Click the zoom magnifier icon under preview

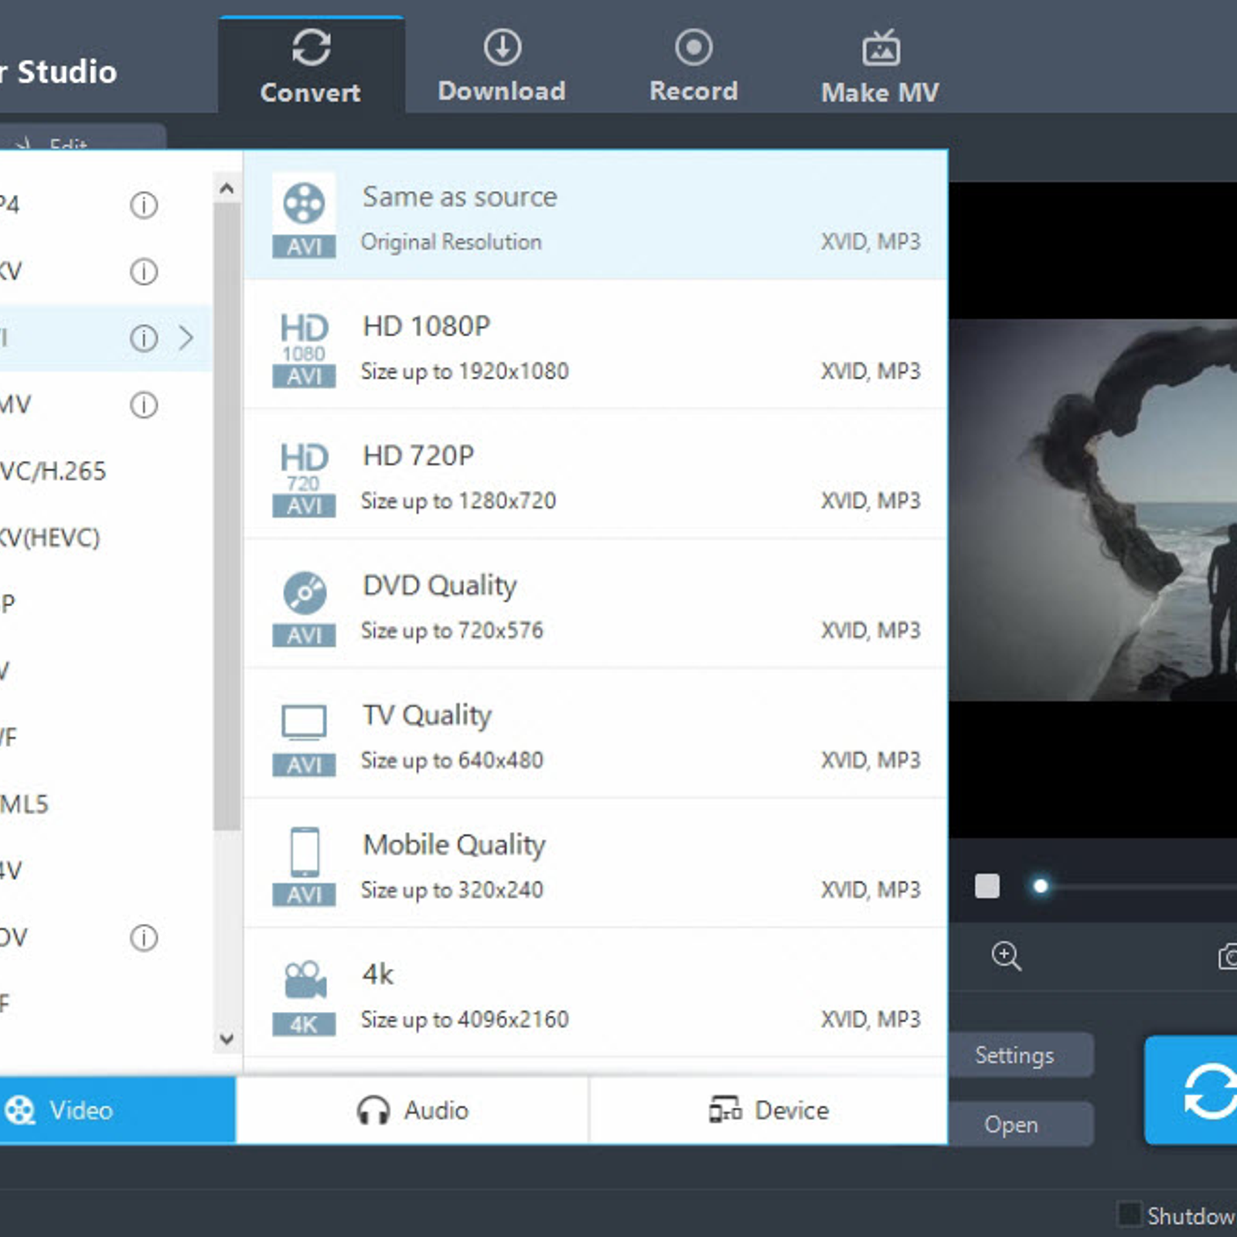coord(1006,956)
